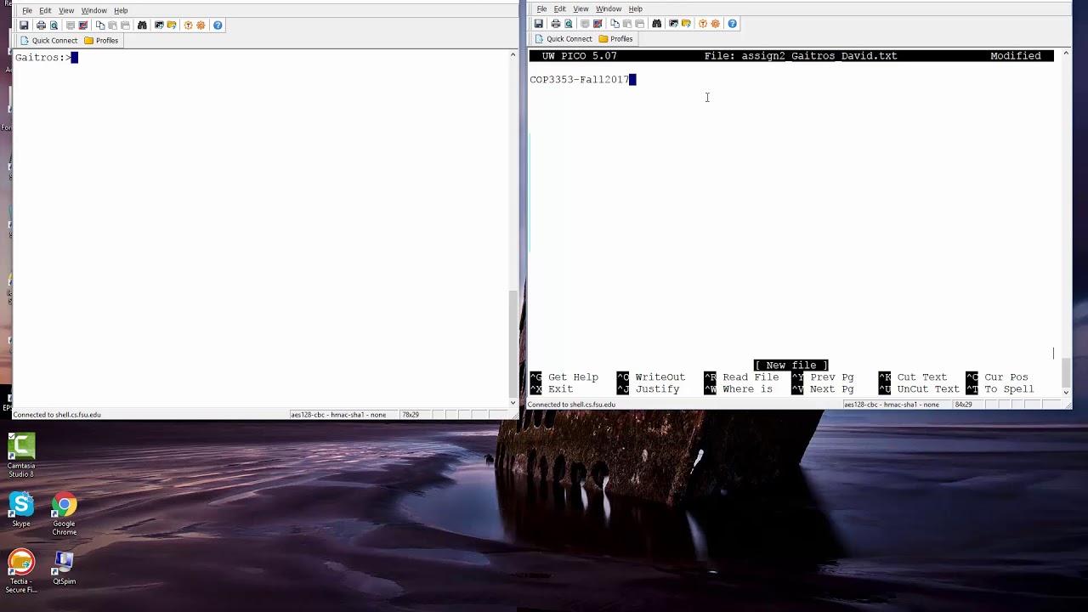The height and width of the screenshot is (612, 1088).
Task: Click the Gaitros:> prompt text
Action: (42, 58)
